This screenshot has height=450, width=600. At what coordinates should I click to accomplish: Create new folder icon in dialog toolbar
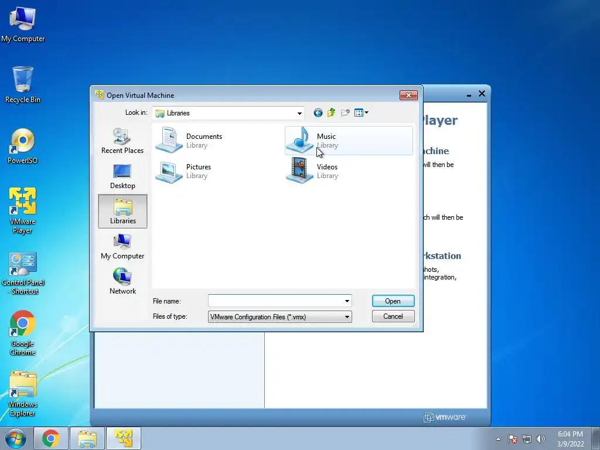coord(345,112)
